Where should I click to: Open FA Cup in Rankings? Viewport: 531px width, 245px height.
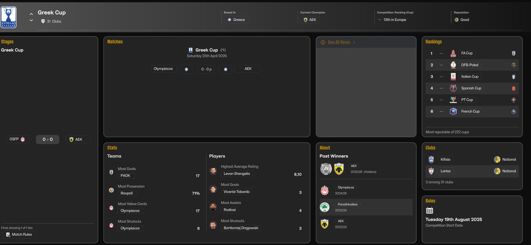coord(467,53)
